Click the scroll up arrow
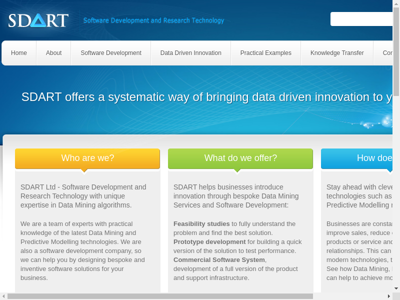This screenshot has height=300, width=400. tap(396, 3)
